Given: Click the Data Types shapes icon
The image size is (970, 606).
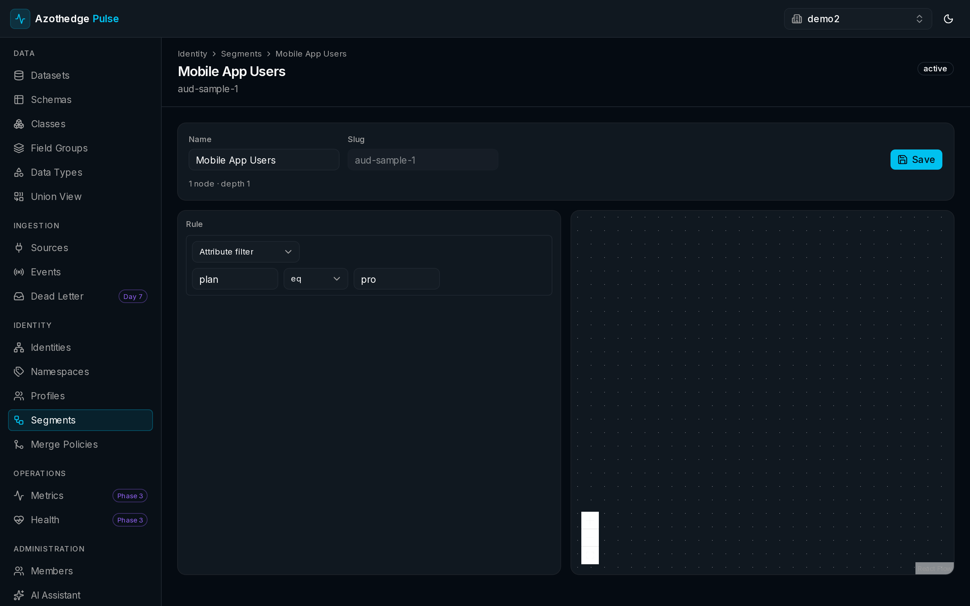Looking at the screenshot, I should [19, 172].
